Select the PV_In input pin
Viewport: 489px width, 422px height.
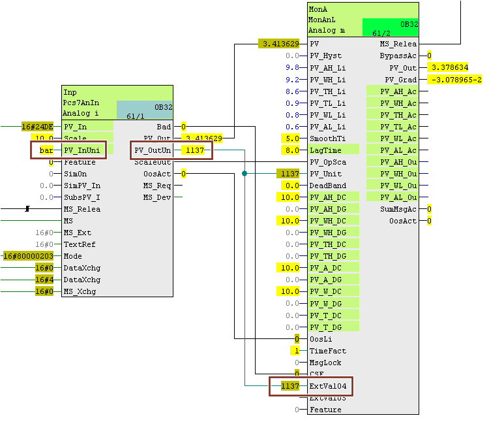[x=75, y=127]
